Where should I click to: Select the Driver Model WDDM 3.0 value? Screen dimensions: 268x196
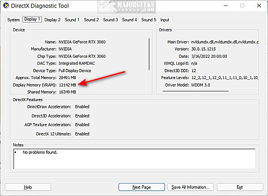(201, 85)
